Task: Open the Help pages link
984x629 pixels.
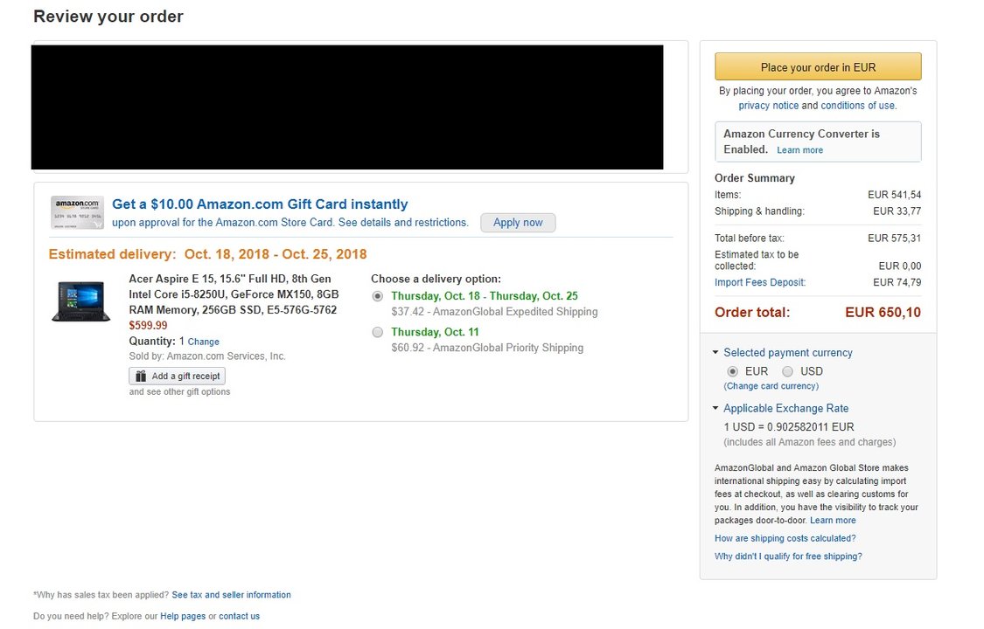Action: click(183, 617)
